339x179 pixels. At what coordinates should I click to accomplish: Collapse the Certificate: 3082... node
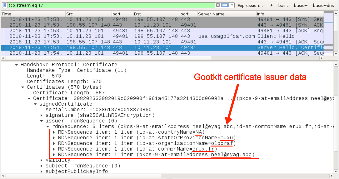[29, 98]
